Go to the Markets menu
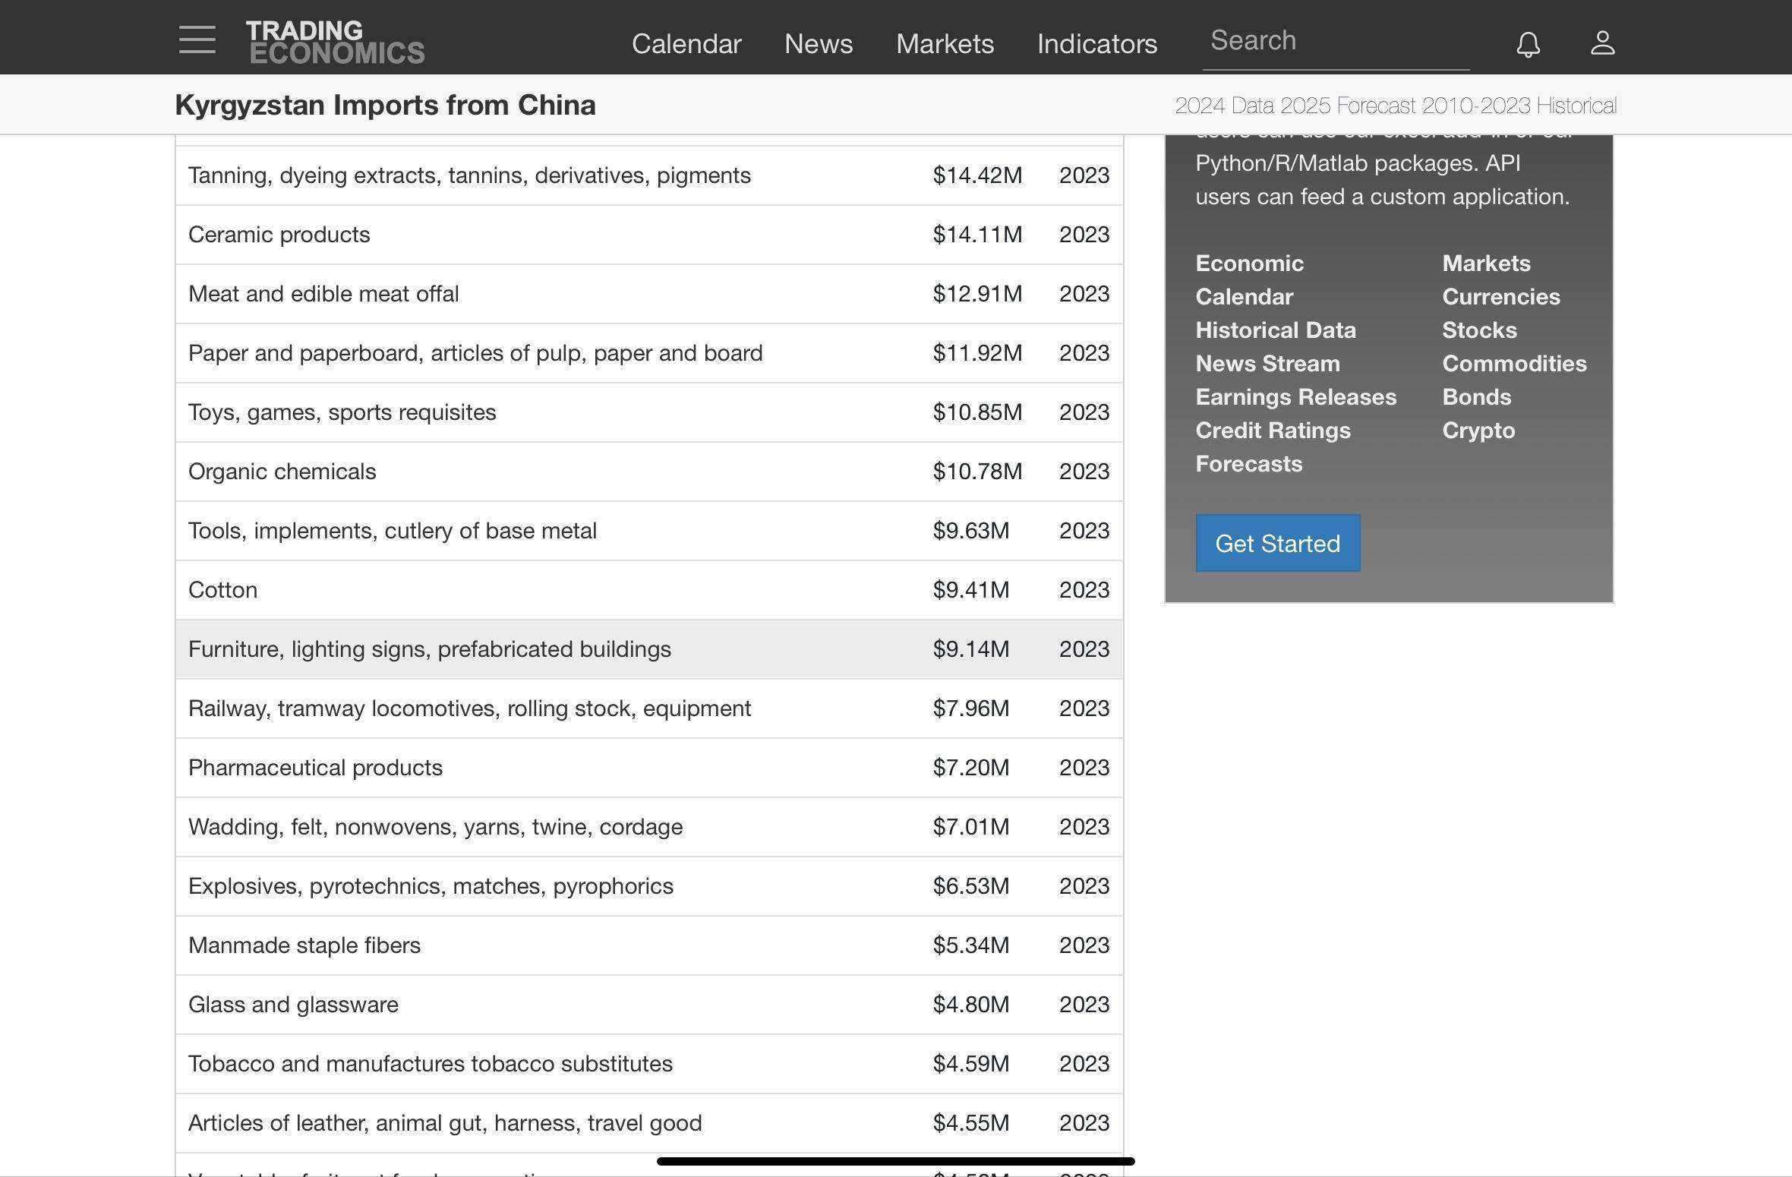 pyautogui.click(x=945, y=44)
